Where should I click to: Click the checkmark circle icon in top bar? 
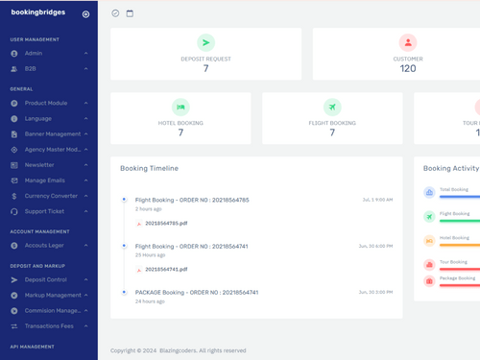point(115,13)
